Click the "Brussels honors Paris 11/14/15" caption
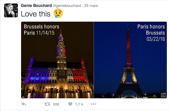Viewport: 170px width, 111px height. click(x=42, y=29)
